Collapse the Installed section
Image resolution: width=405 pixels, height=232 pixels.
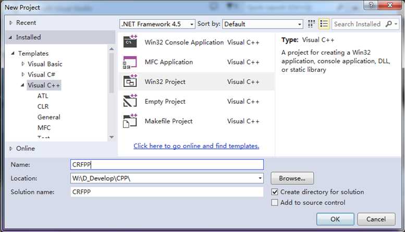pyautogui.click(x=10, y=37)
